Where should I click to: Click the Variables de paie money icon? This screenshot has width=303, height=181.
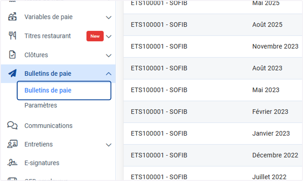click(x=12, y=17)
